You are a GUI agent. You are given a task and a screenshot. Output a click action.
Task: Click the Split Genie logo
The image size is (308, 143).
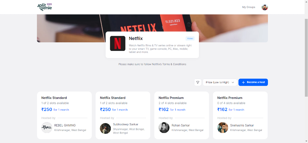45,7
